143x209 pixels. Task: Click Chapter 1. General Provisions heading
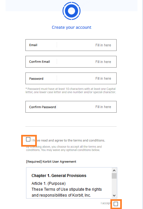59,176
